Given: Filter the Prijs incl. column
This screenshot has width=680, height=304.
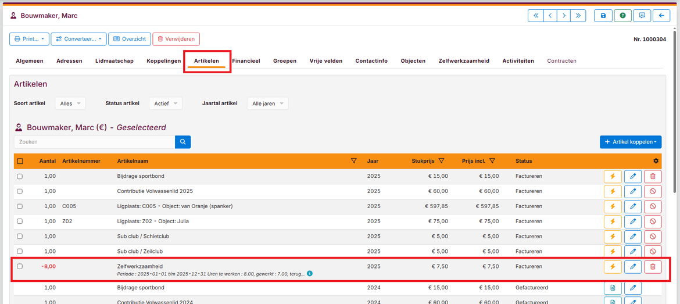Looking at the screenshot, I should [492, 161].
